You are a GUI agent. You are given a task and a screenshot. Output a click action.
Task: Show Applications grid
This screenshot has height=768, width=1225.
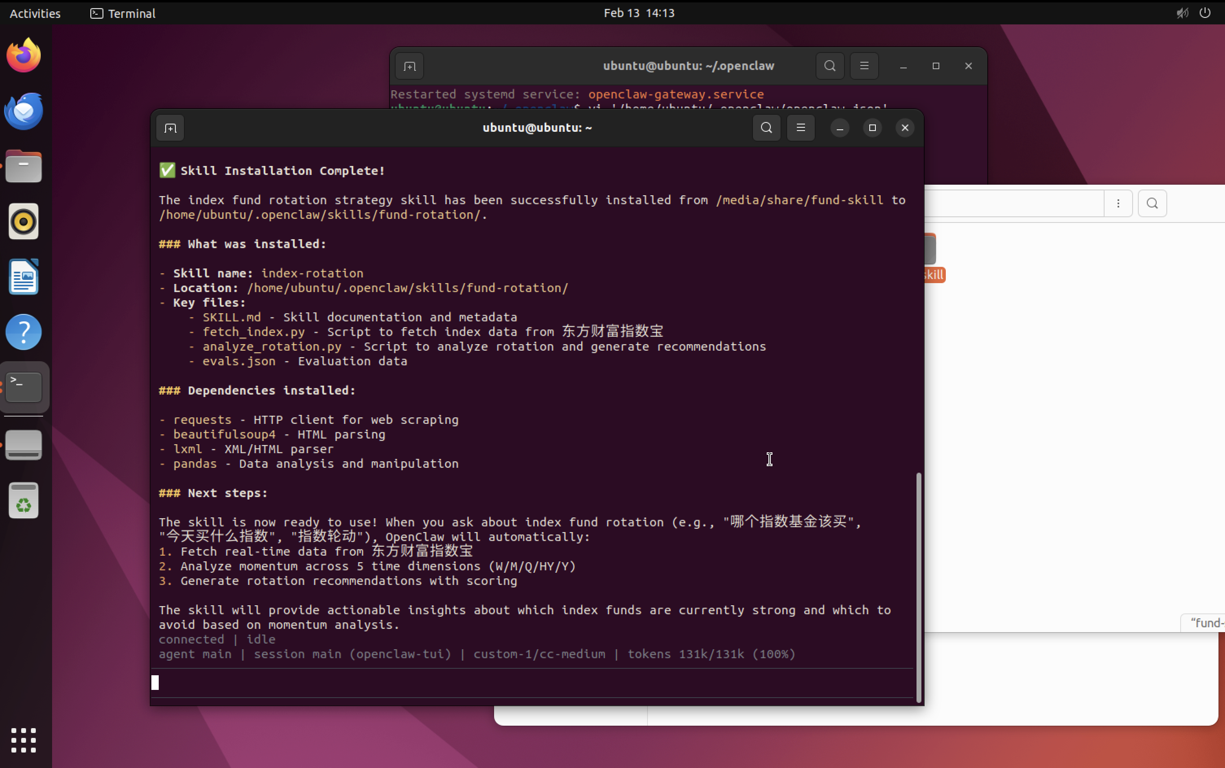click(24, 740)
